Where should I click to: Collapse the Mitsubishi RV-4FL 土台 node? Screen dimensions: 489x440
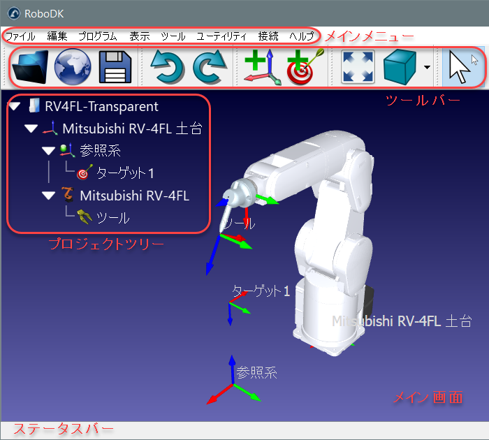coord(31,129)
